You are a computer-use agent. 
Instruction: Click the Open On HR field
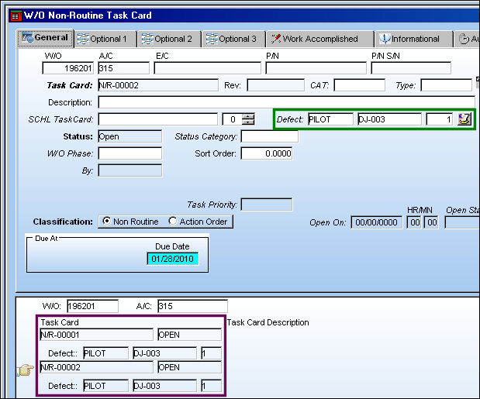pos(415,222)
